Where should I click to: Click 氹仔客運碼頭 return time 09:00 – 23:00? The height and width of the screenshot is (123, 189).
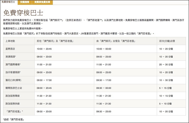point(104,72)
